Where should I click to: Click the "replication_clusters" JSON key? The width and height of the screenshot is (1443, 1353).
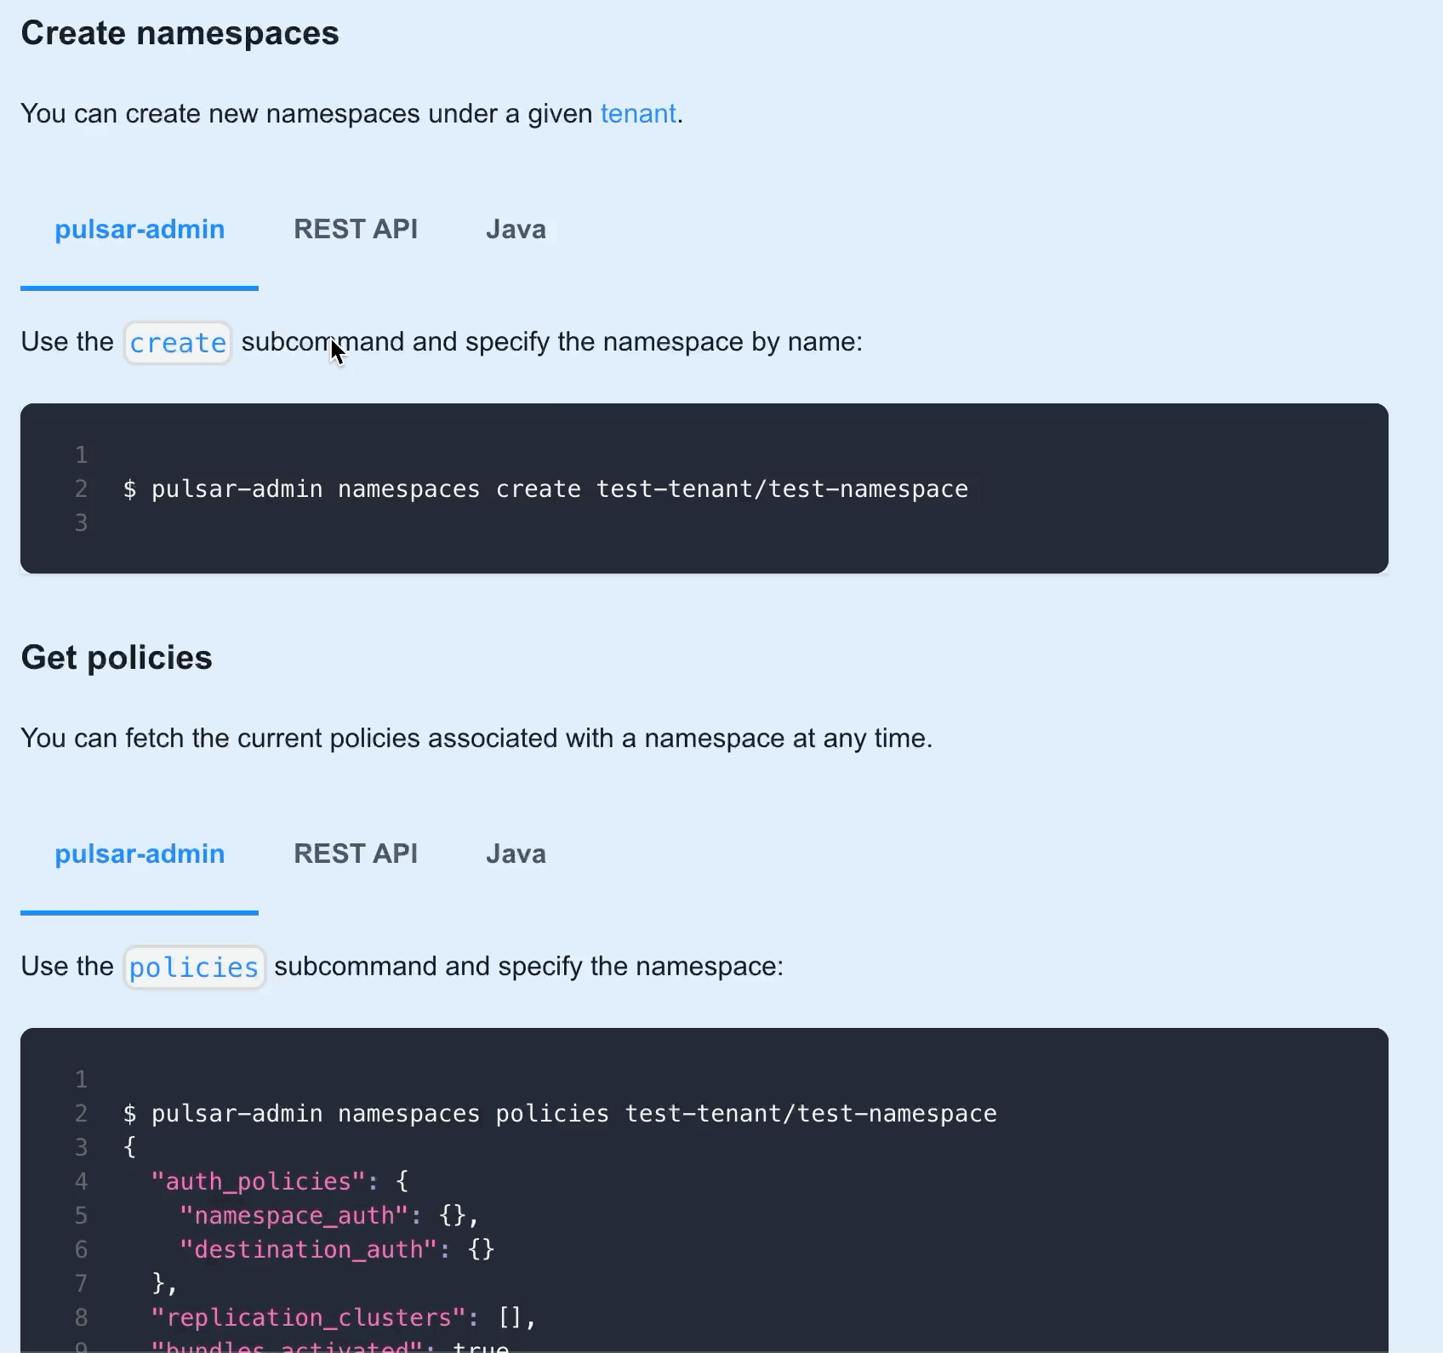[309, 1318]
